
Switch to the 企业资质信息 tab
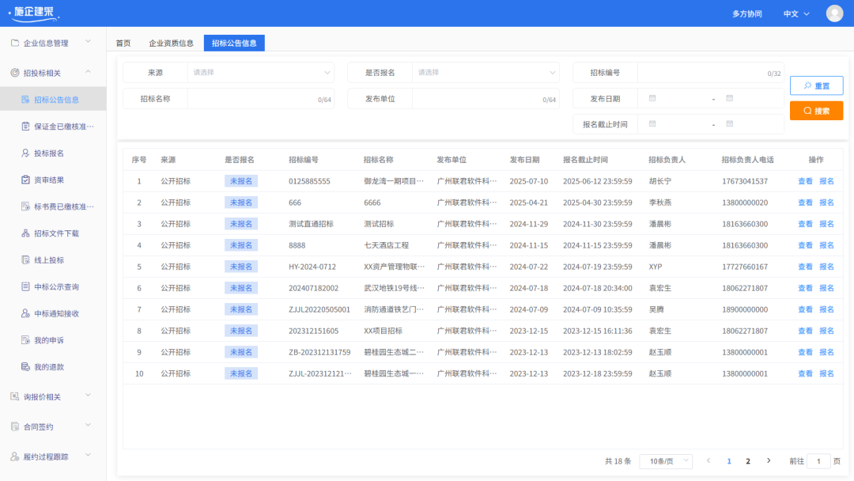pos(171,43)
